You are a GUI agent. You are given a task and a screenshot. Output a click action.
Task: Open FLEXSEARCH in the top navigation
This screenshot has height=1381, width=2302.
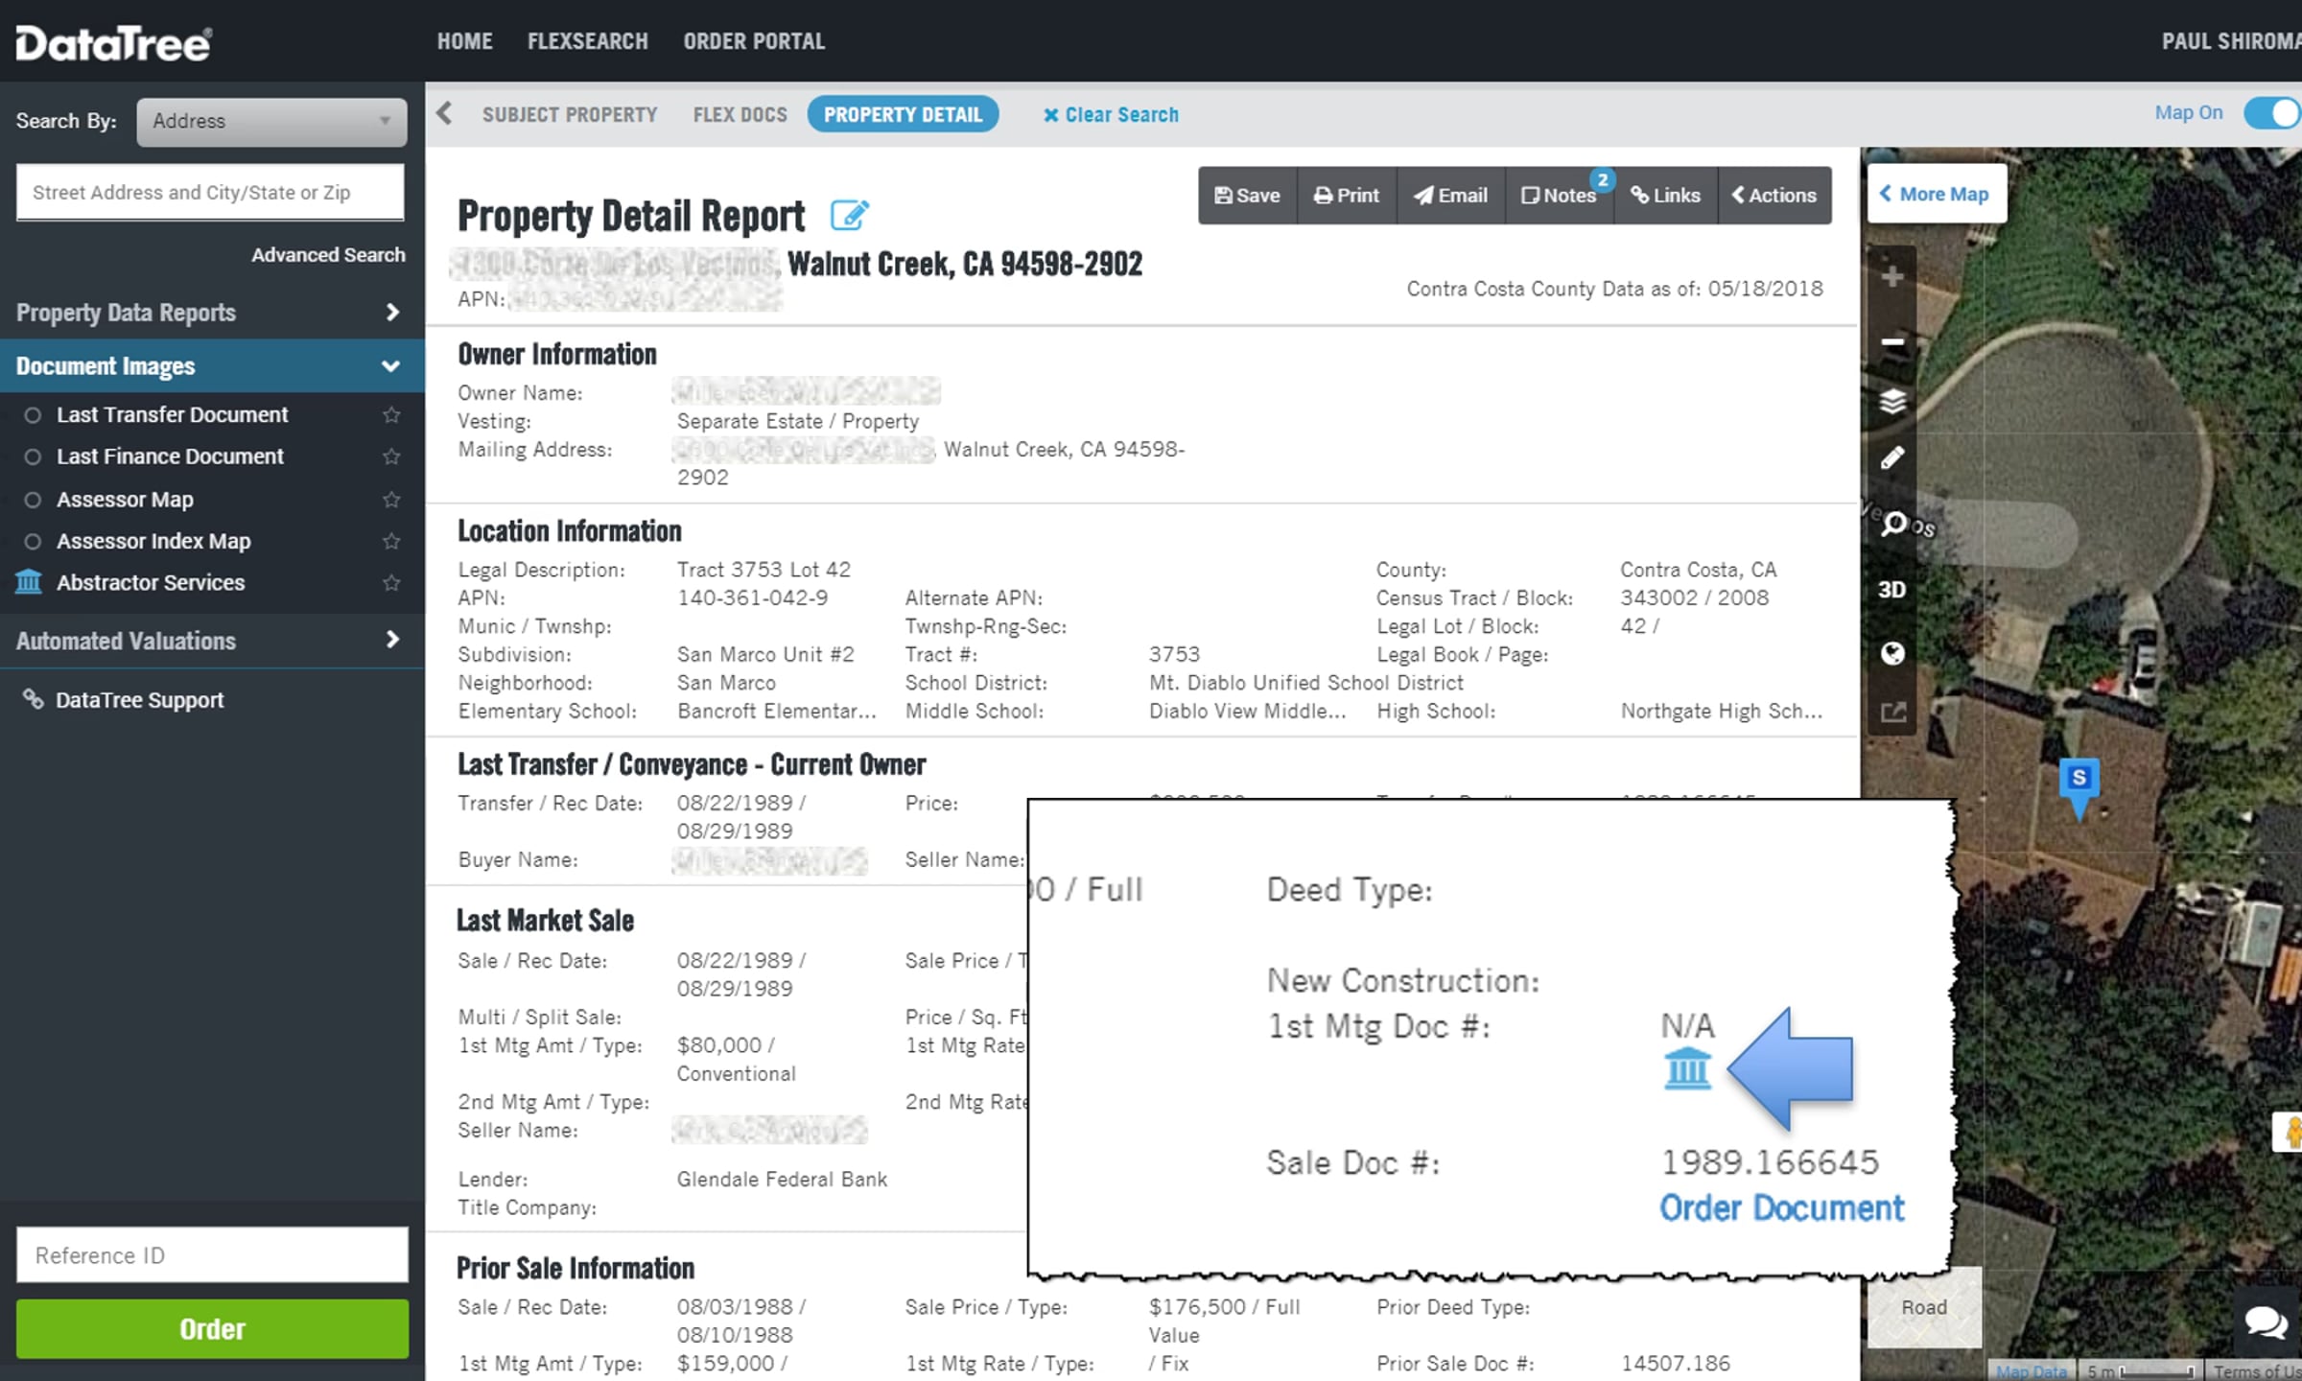point(588,41)
